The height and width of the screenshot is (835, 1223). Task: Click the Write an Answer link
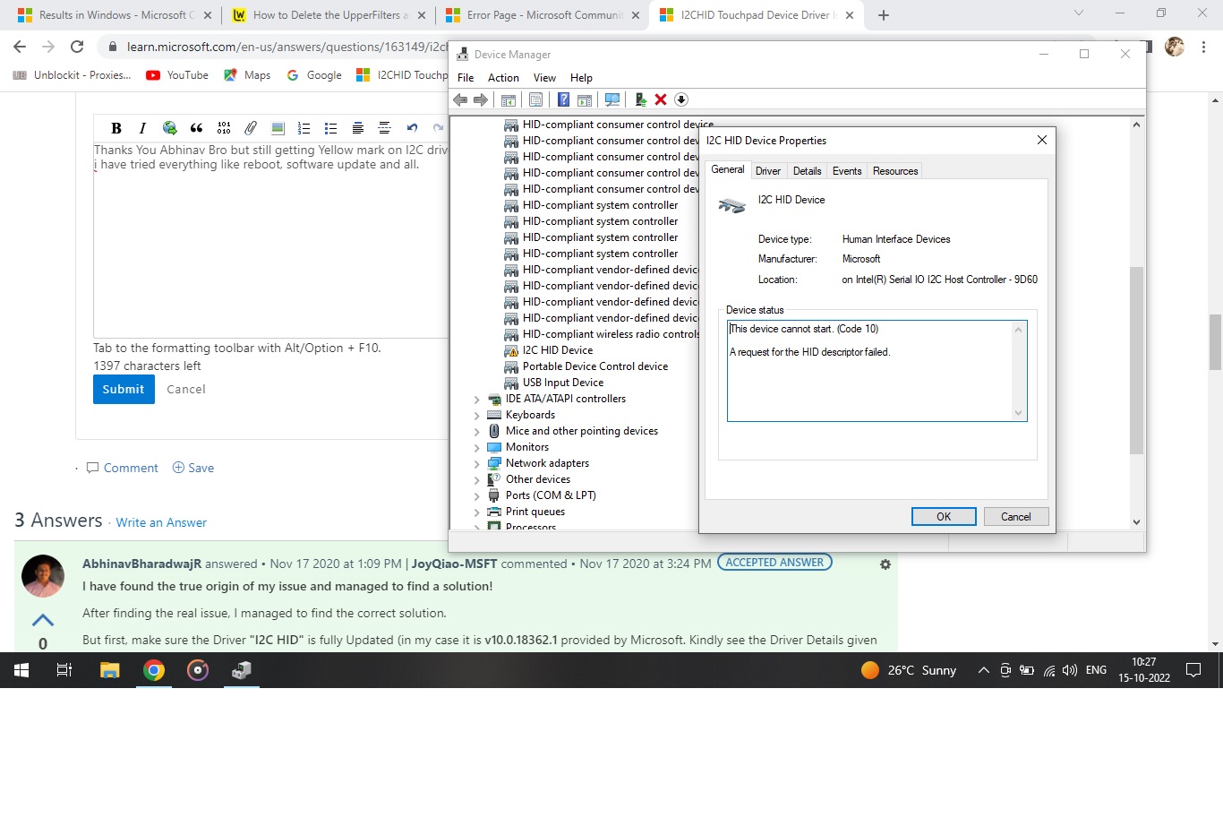[x=161, y=523]
